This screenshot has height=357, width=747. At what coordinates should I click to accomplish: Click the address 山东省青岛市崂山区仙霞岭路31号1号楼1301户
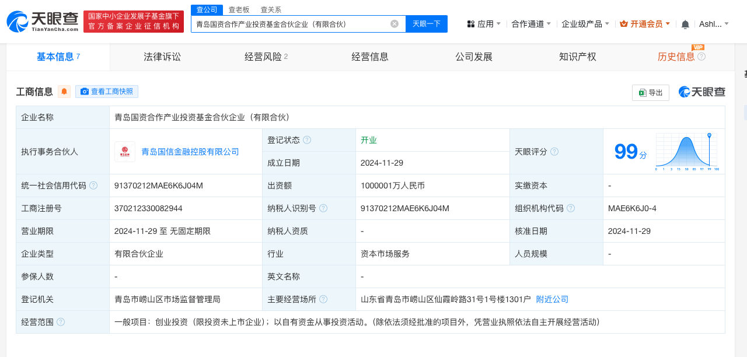point(446,299)
